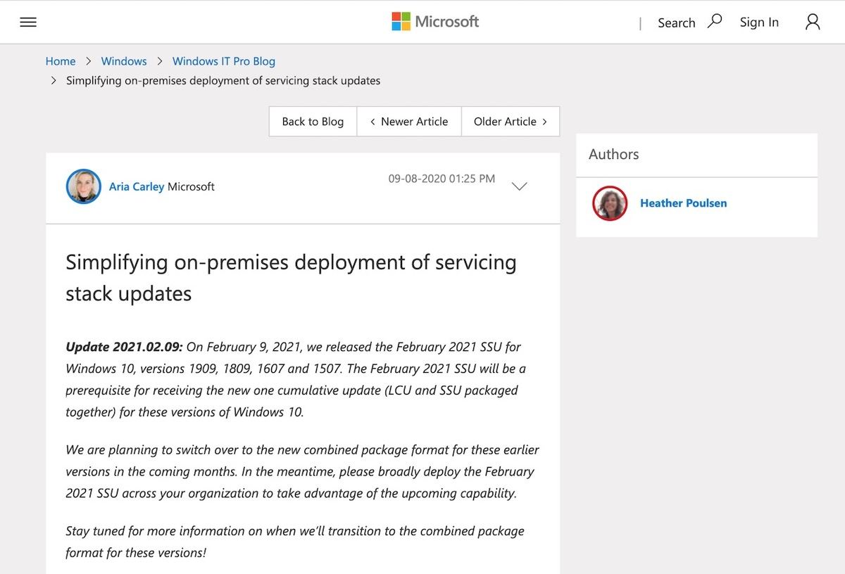
Task: Click the Microsoft label beside Aria Carley
Action: 191,186
